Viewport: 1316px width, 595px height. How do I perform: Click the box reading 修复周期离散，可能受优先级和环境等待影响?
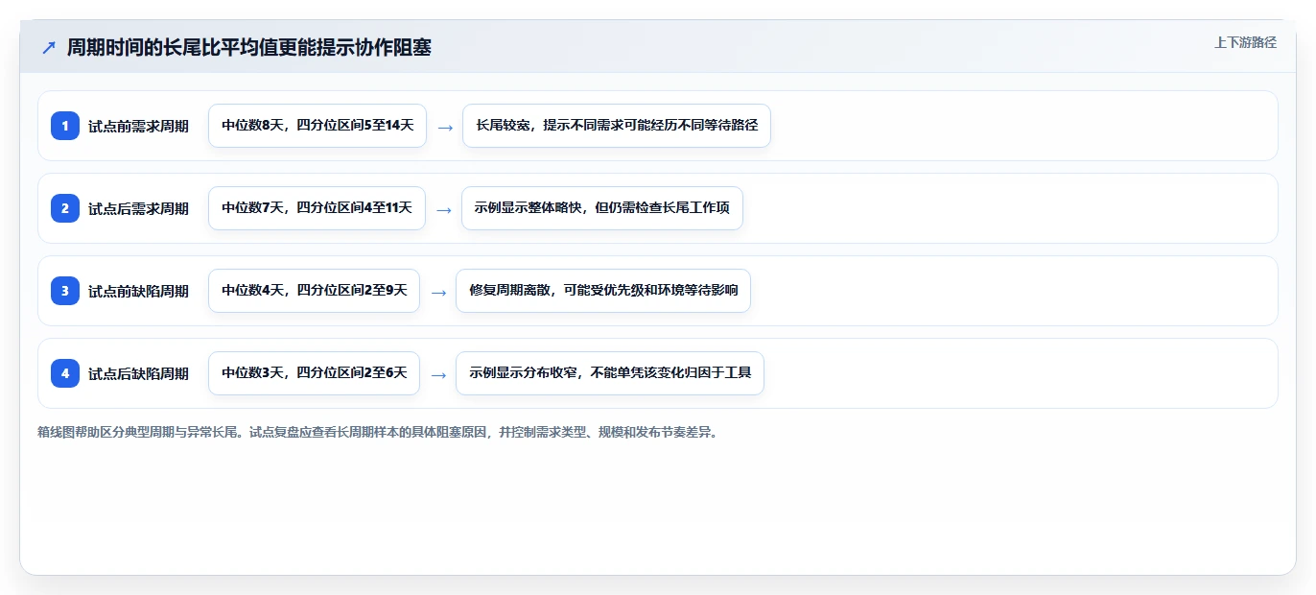603,291
